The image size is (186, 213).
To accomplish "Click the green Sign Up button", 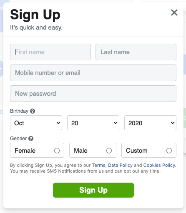I will click(93, 190).
